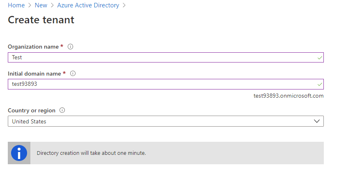Click the info icon beside Country or region

[62, 110]
